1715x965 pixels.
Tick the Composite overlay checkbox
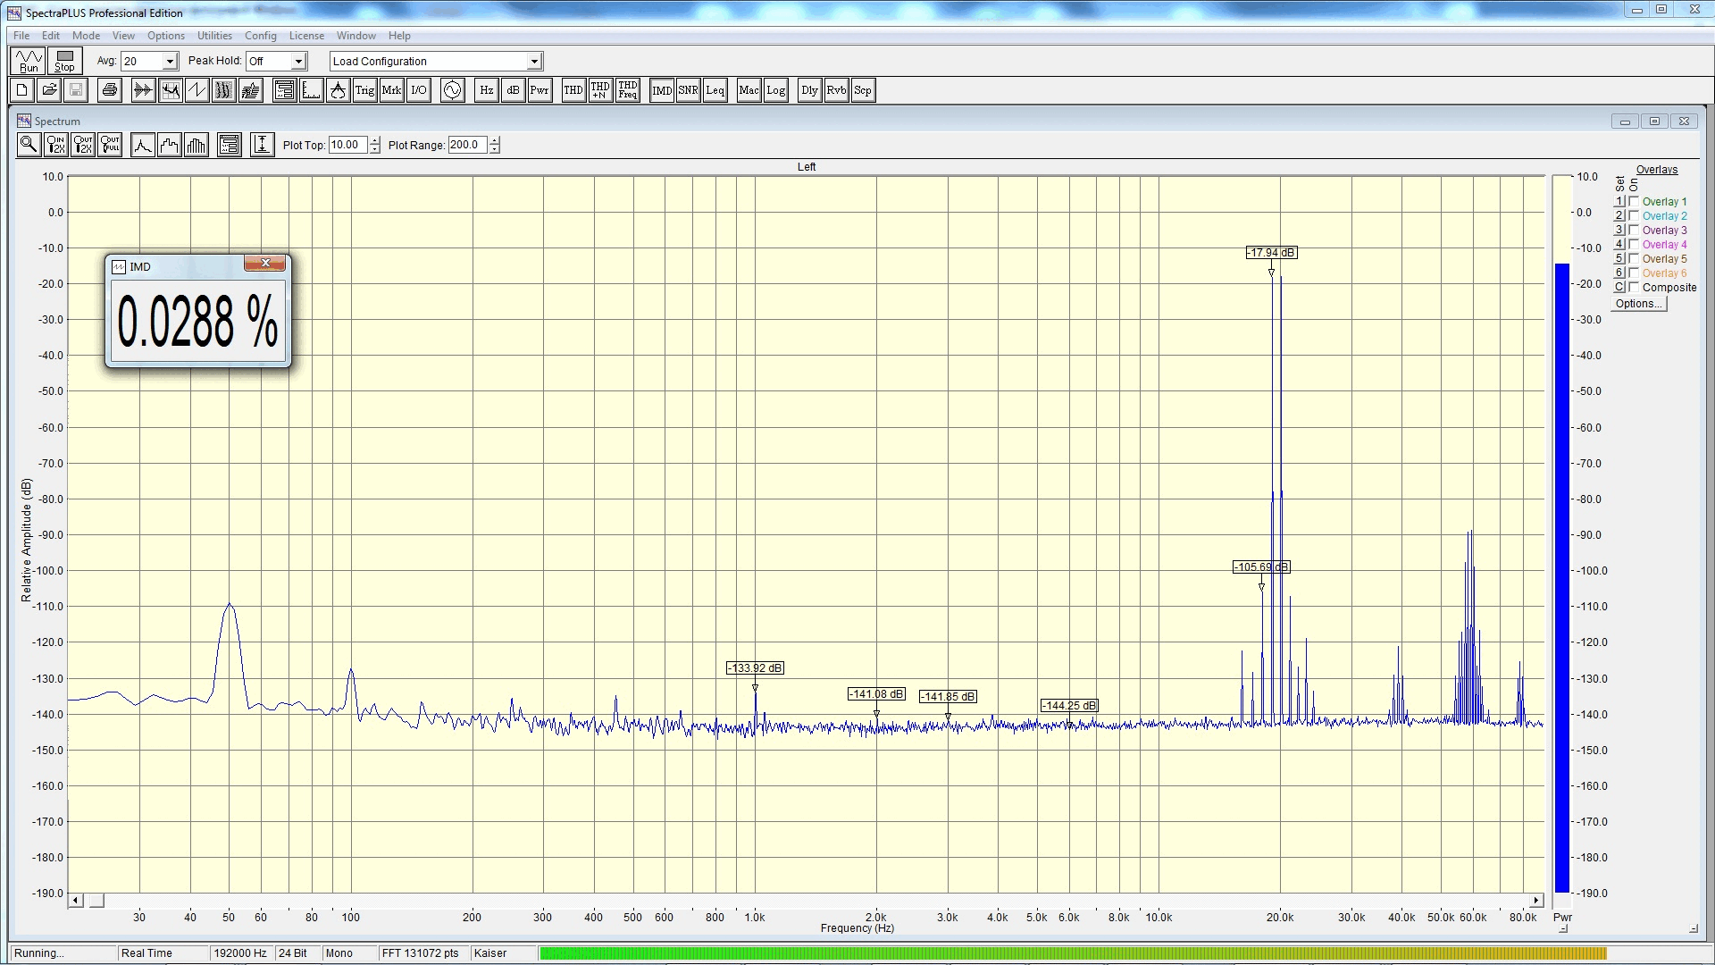click(x=1634, y=288)
